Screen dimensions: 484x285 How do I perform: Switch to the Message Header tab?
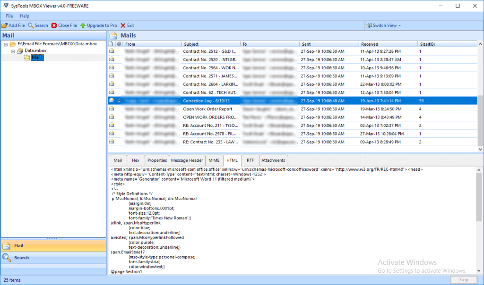pyautogui.click(x=187, y=160)
